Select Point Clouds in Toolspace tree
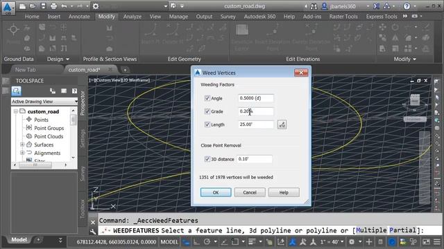 [49, 136]
